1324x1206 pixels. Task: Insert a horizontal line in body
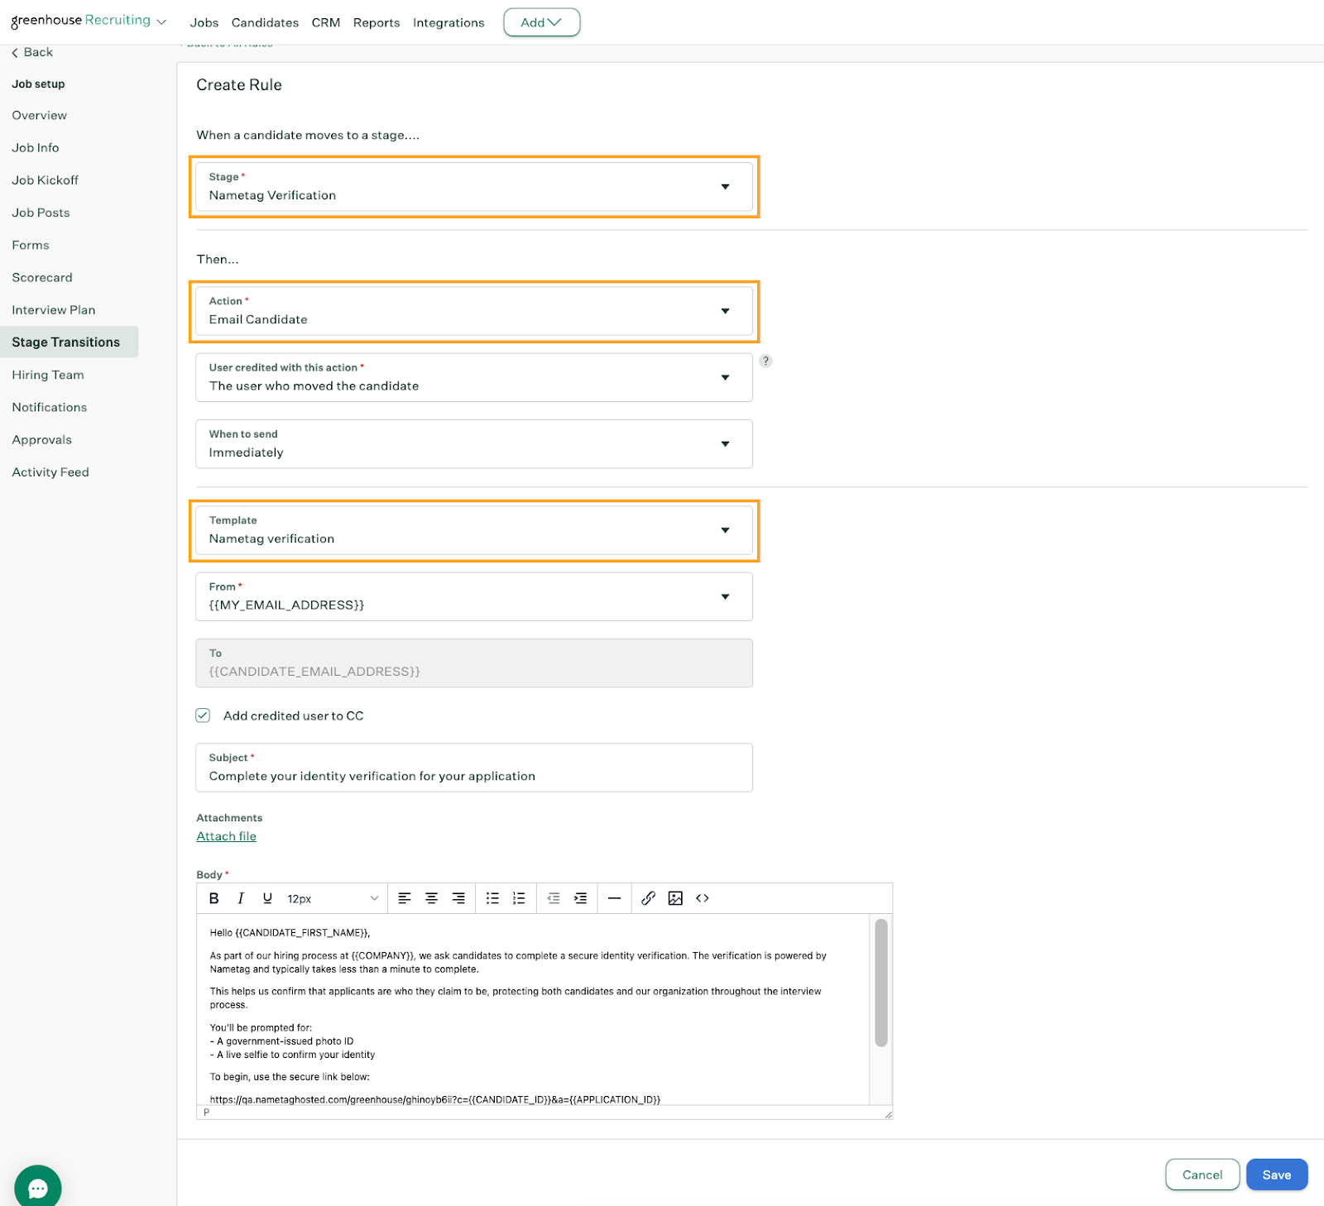pyautogui.click(x=614, y=898)
